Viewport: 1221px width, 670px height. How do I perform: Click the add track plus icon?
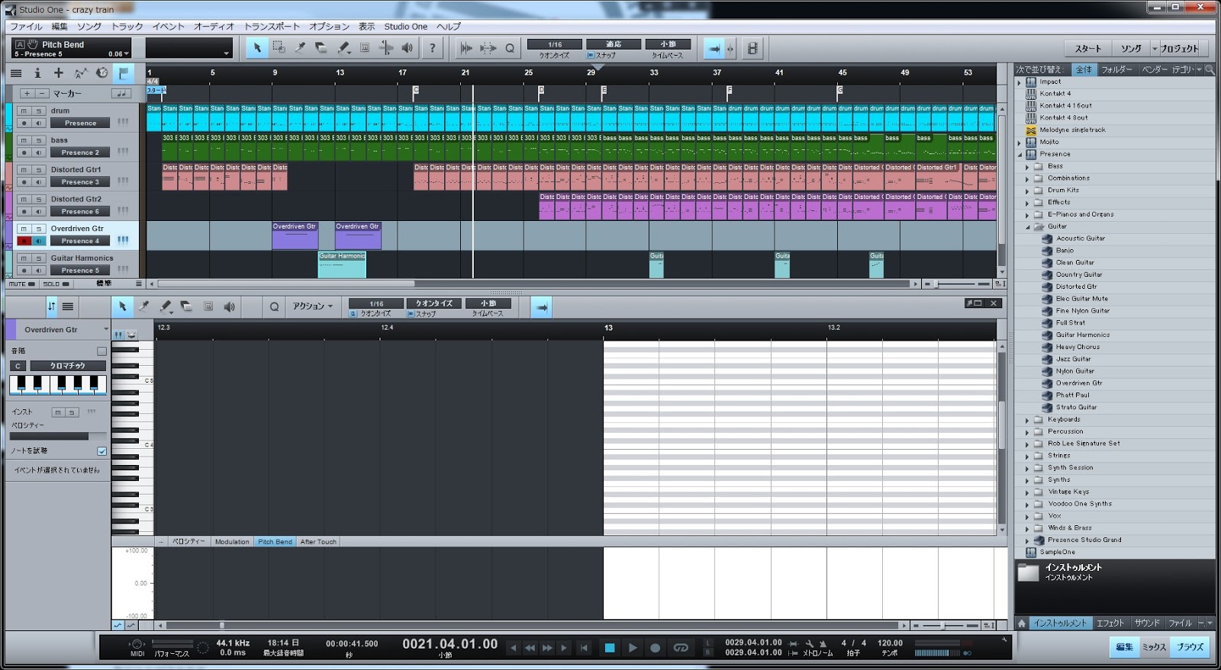tap(58, 73)
